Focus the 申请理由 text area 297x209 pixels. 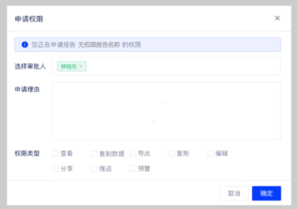point(166,111)
